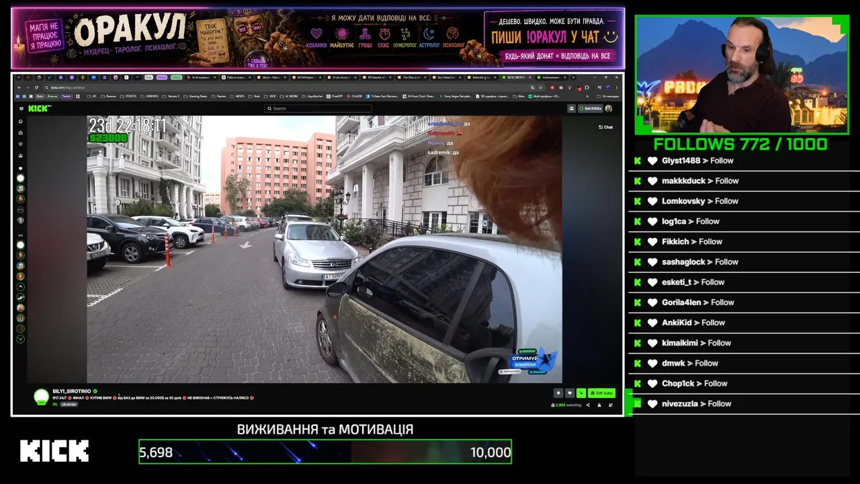Open the HEROES3 bookmarks folder
Image resolution: width=860 pixels, height=484 pixels.
(x=150, y=96)
